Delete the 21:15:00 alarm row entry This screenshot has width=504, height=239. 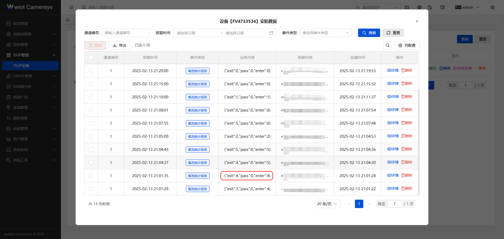(x=407, y=83)
